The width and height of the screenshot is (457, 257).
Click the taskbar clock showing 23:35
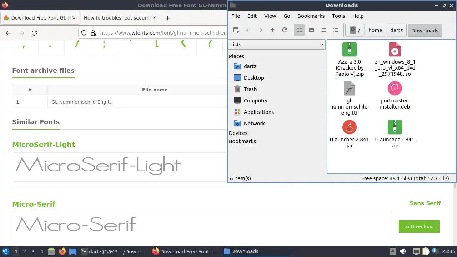pos(448,251)
